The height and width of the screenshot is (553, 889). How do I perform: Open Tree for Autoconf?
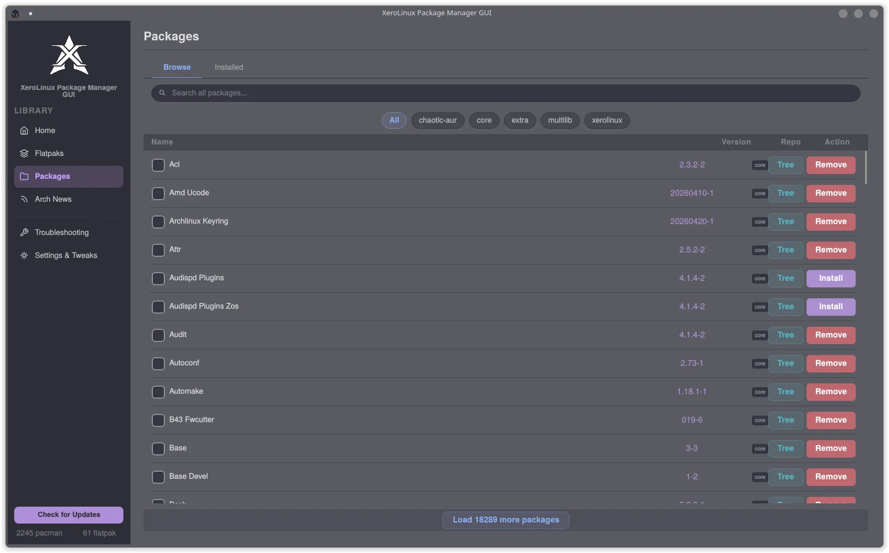click(785, 363)
